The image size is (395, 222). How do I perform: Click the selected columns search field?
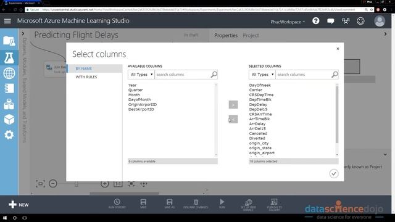pyautogui.click(x=304, y=75)
